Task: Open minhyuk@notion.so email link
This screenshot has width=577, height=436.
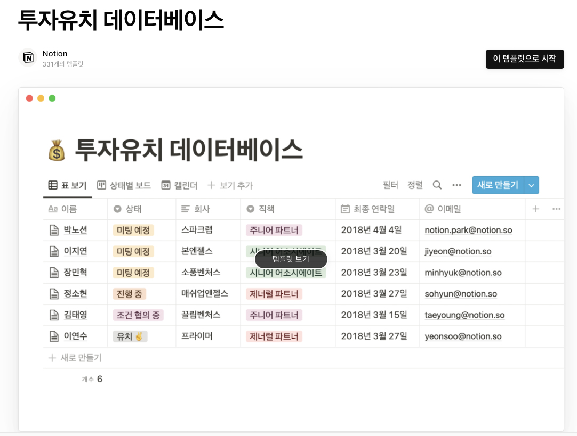Action: 463,273
